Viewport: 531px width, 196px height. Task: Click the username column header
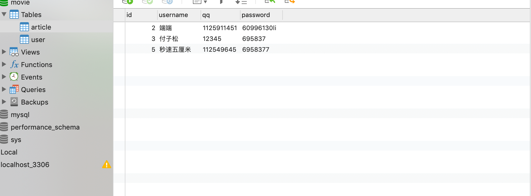[x=173, y=15]
